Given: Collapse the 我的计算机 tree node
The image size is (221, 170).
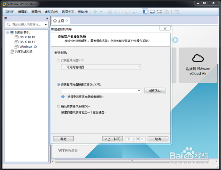Looking at the screenshot, I should pyautogui.click(x=8, y=33).
